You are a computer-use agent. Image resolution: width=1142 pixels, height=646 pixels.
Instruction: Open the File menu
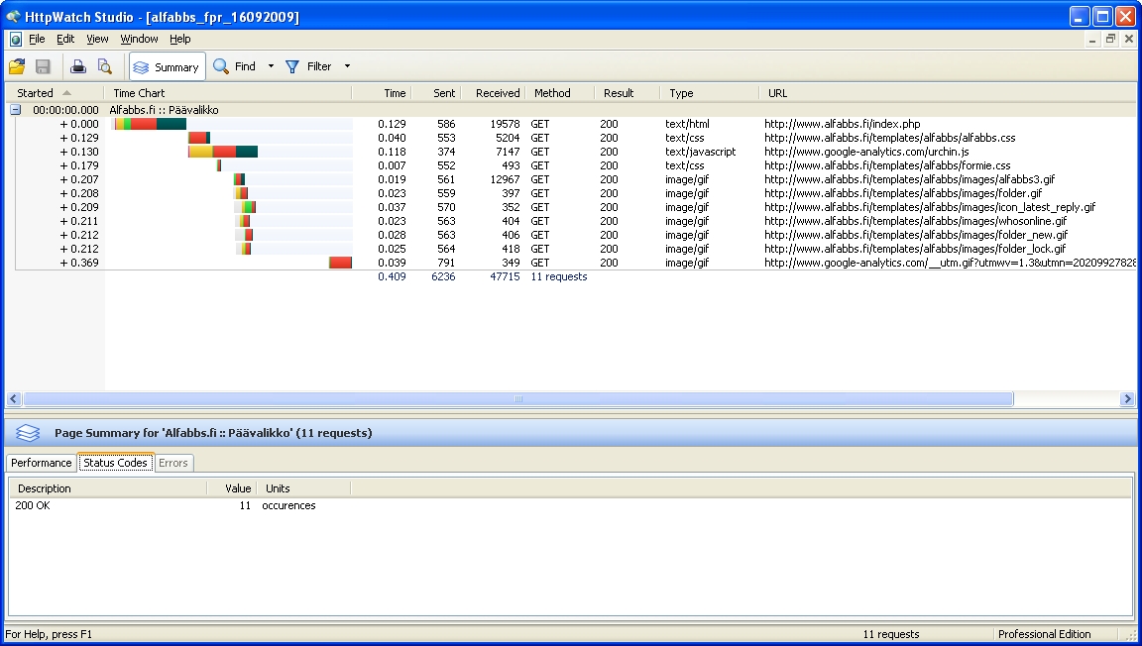pyautogui.click(x=37, y=39)
